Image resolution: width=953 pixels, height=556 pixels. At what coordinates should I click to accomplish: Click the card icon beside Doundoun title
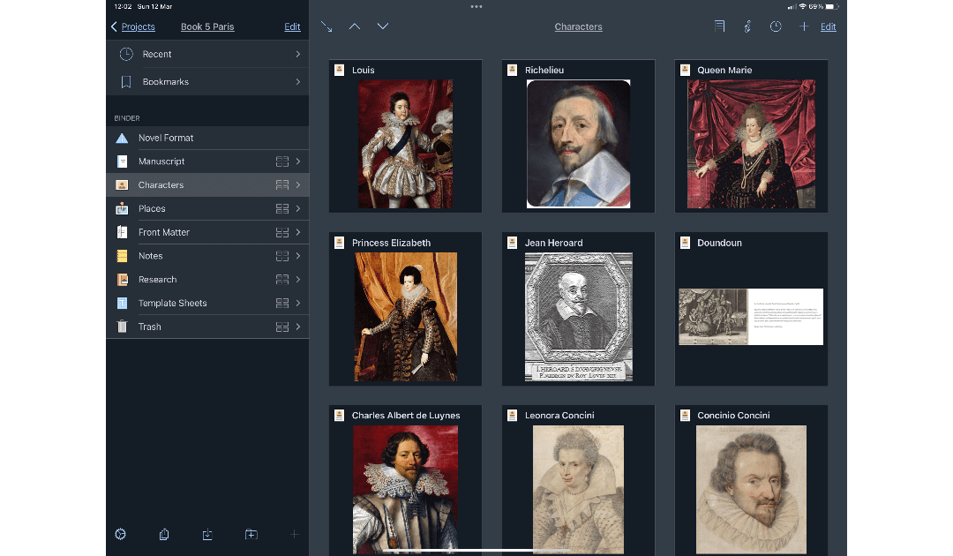point(685,243)
